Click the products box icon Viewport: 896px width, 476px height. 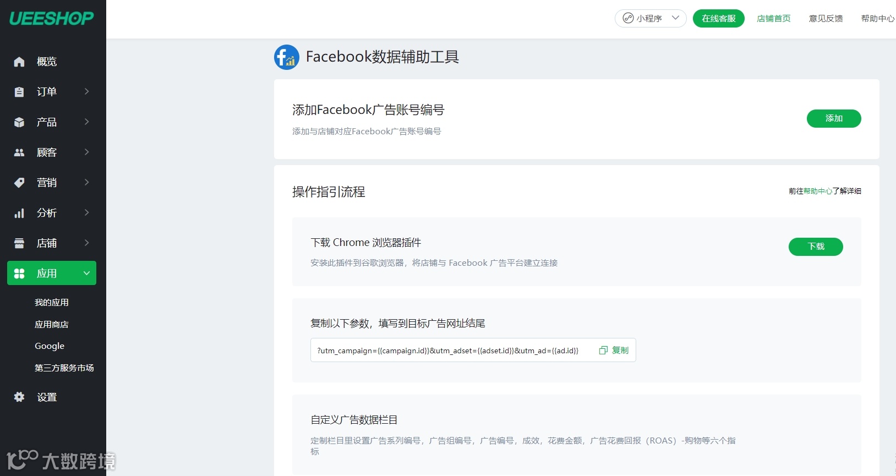[19, 122]
